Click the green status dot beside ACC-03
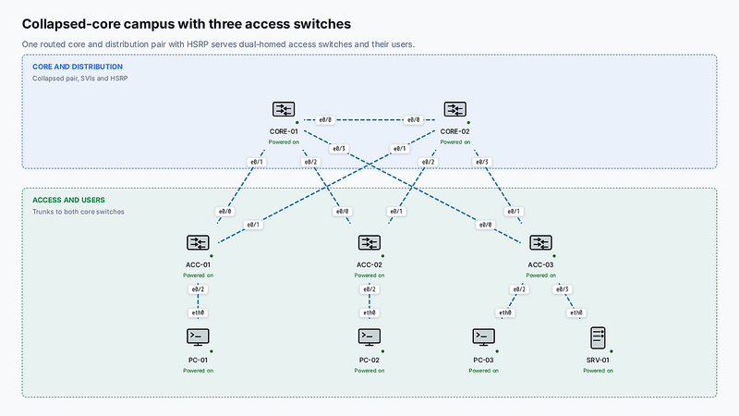The image size is (739, 416). [x=554, y=256]
